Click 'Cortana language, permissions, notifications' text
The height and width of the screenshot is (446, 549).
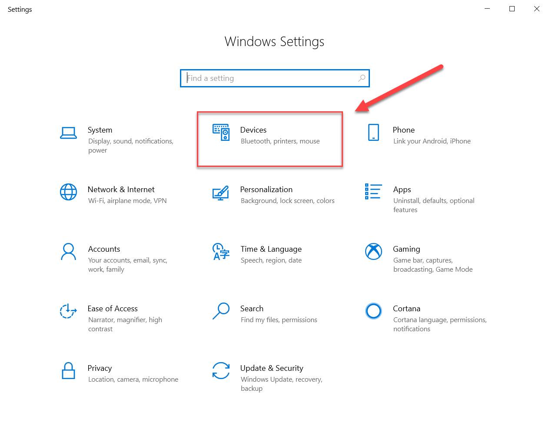pyautogui.click(x=440, y=324)
